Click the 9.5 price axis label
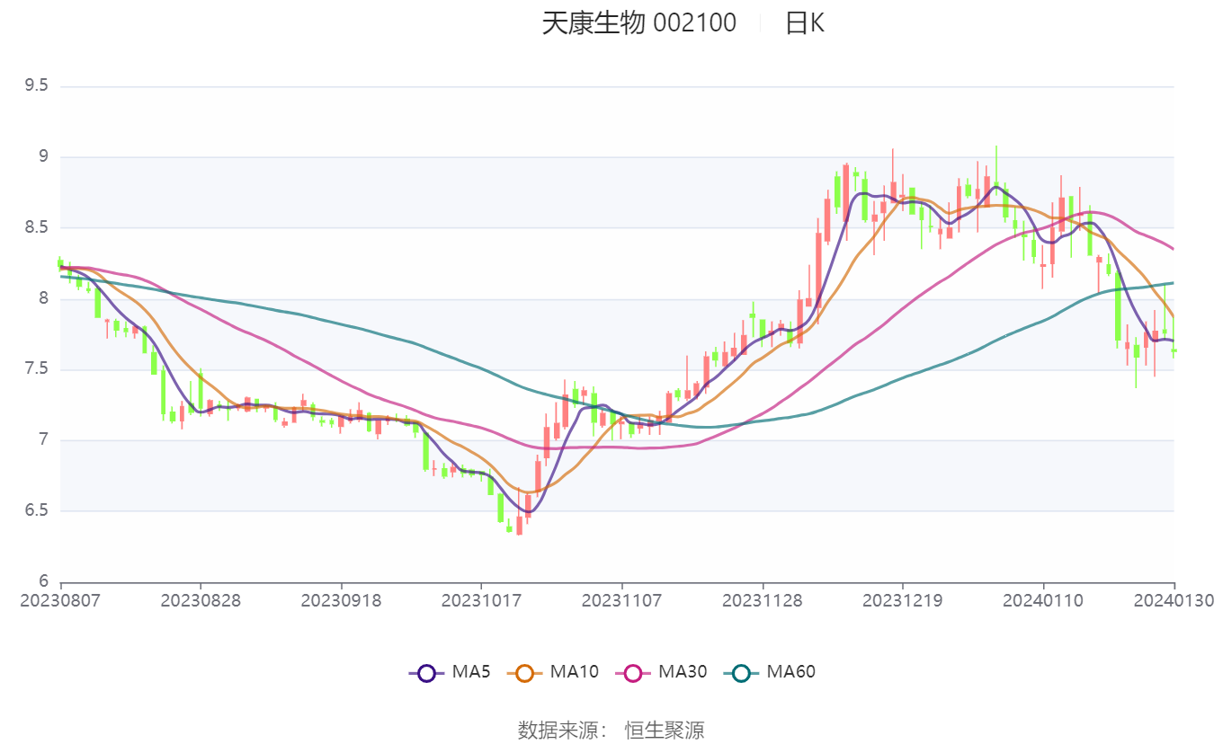 click(x=36, y=86)
